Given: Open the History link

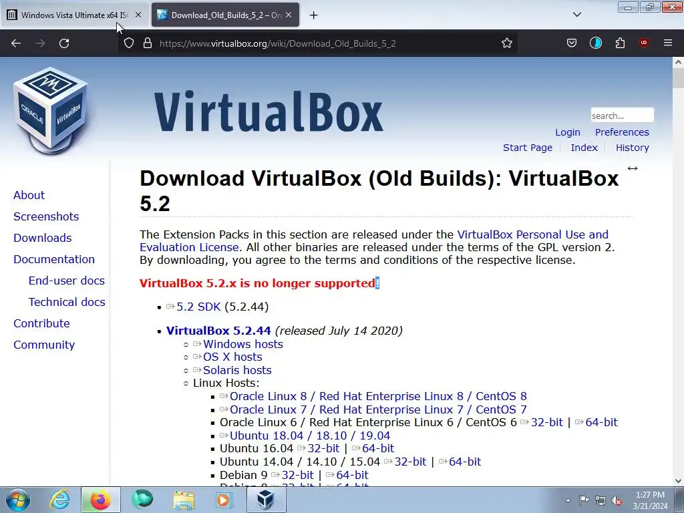Looking at the screenshot, I should point(632,148).
